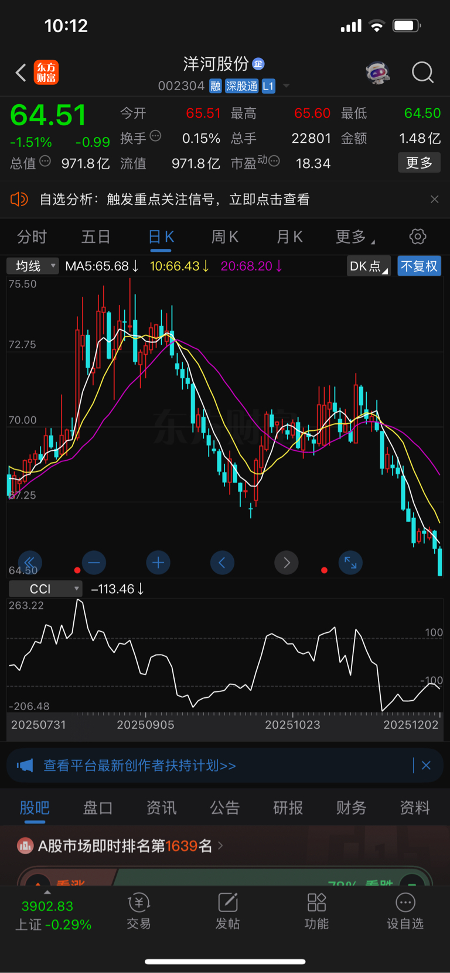Tap the L1 quote level badge
This screenshot has width=450, height=973.
[268, 86]
